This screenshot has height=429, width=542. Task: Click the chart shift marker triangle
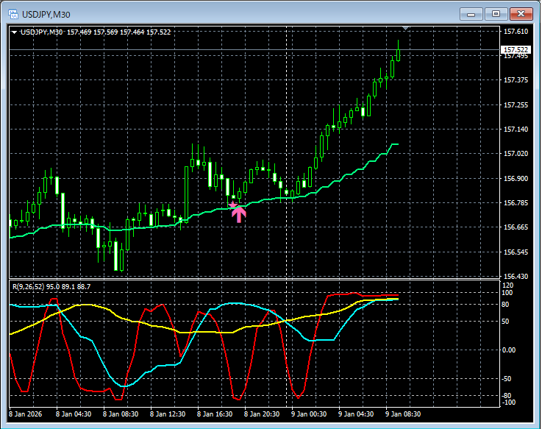click(x=406, y=28)
